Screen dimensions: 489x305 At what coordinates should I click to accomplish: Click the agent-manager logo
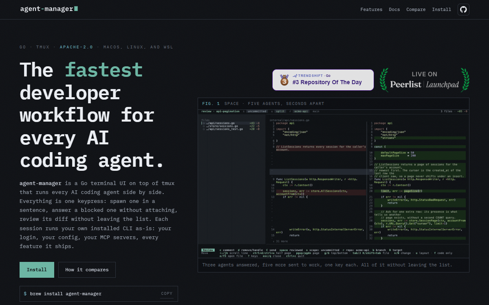(49, 9)
